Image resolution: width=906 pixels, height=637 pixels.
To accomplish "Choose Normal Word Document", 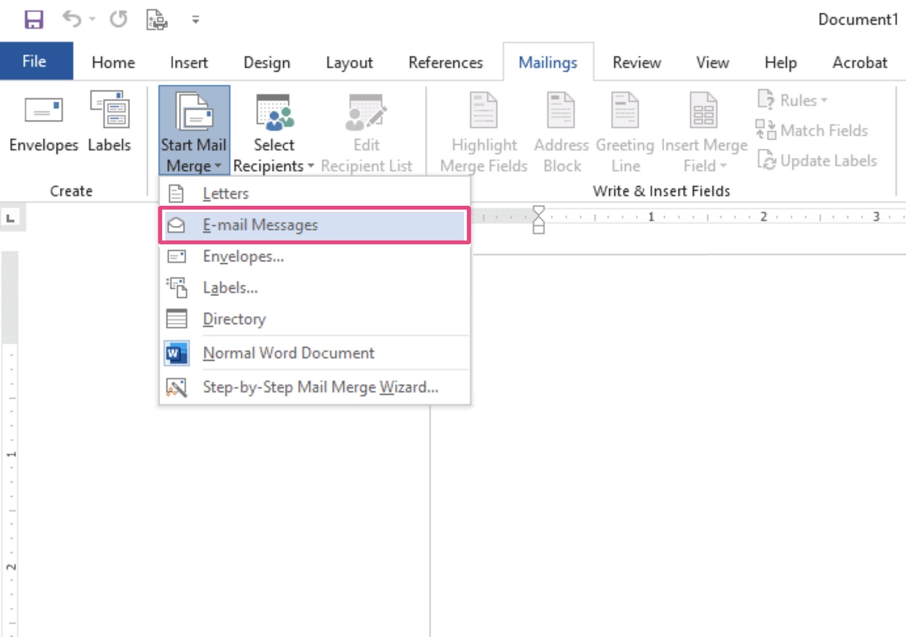I will click(315, 353).
